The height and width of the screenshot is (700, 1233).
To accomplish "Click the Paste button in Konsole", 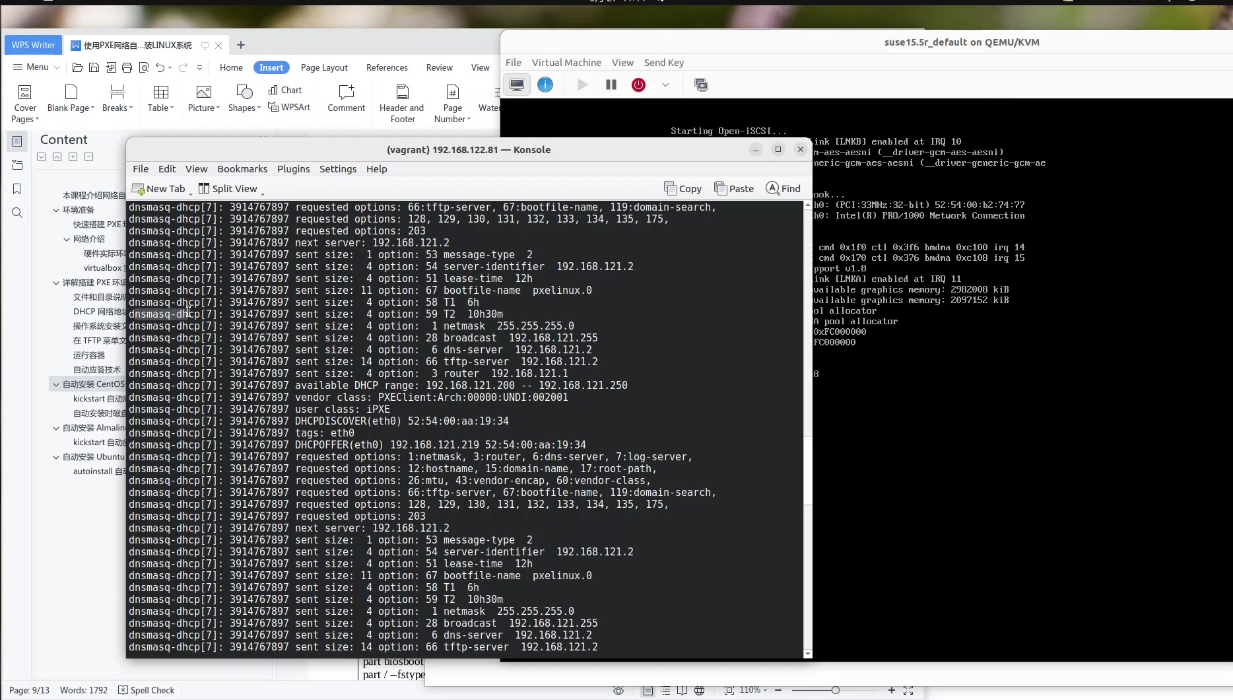I will (734, 188).
